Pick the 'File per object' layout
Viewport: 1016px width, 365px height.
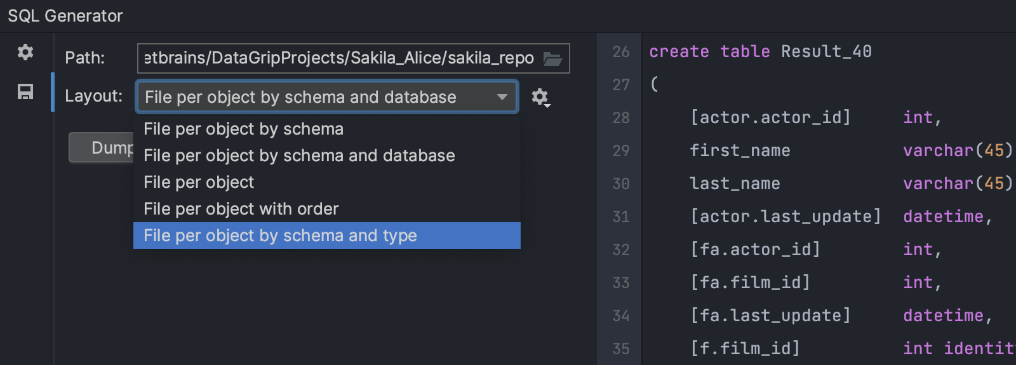click(x=199, y=182)
